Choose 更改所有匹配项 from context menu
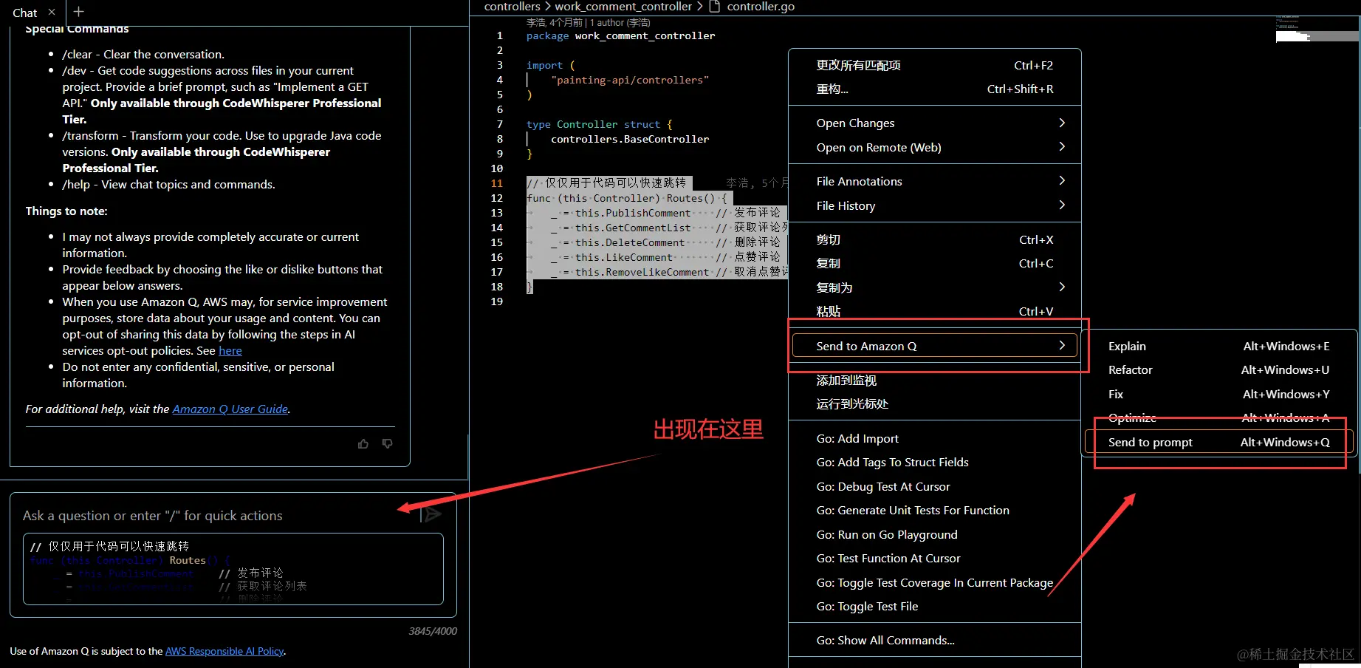Viewport: 1361px width, 668px height. tap(934, 65)
